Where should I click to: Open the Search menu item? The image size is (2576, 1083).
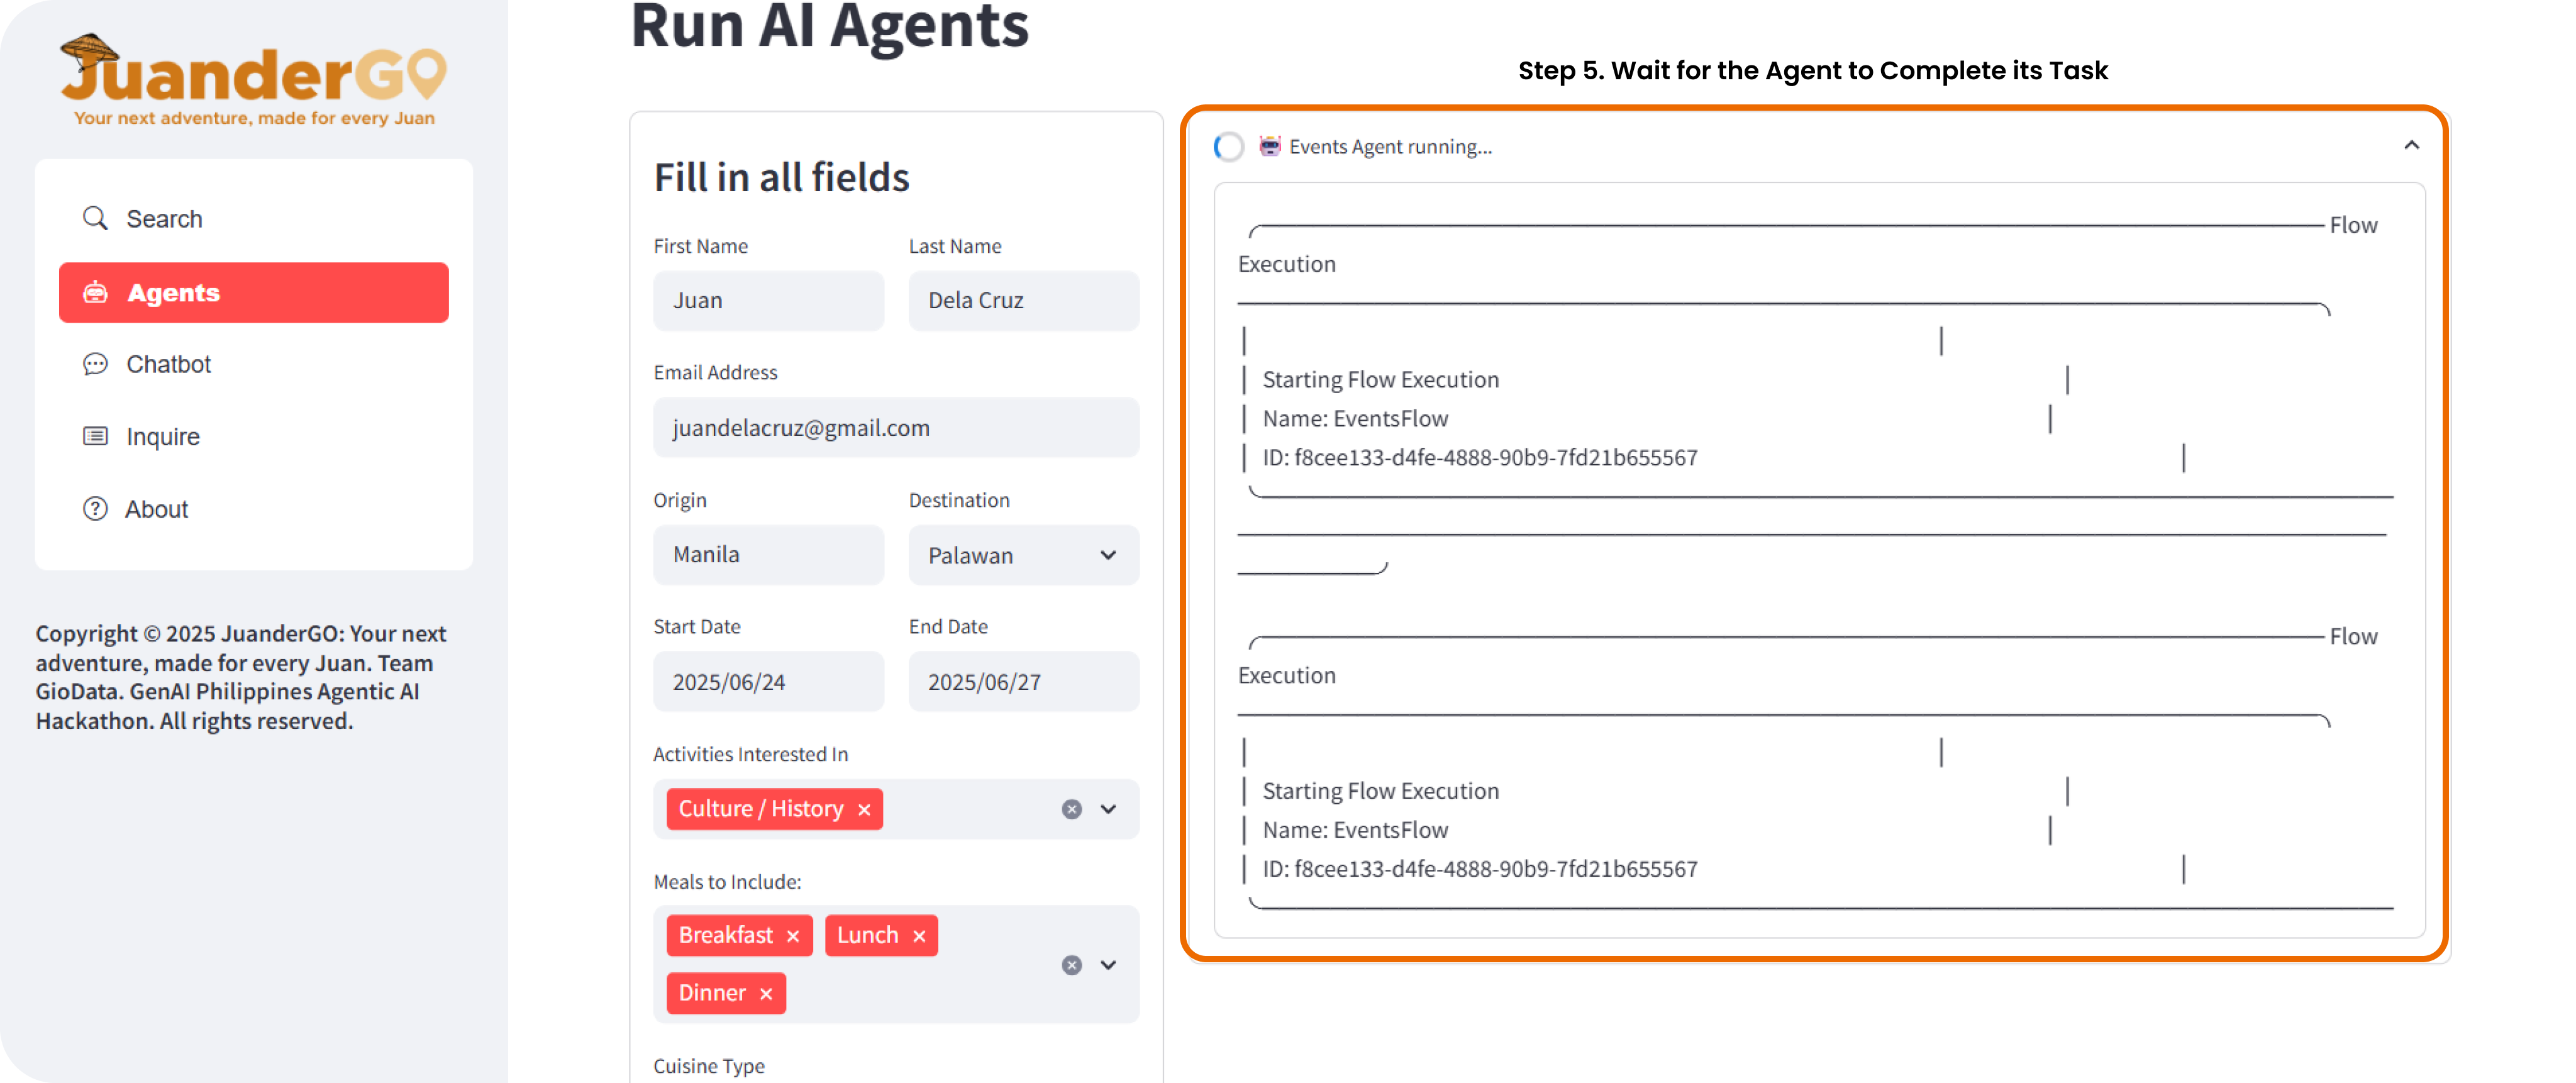[x=253, y=218]
